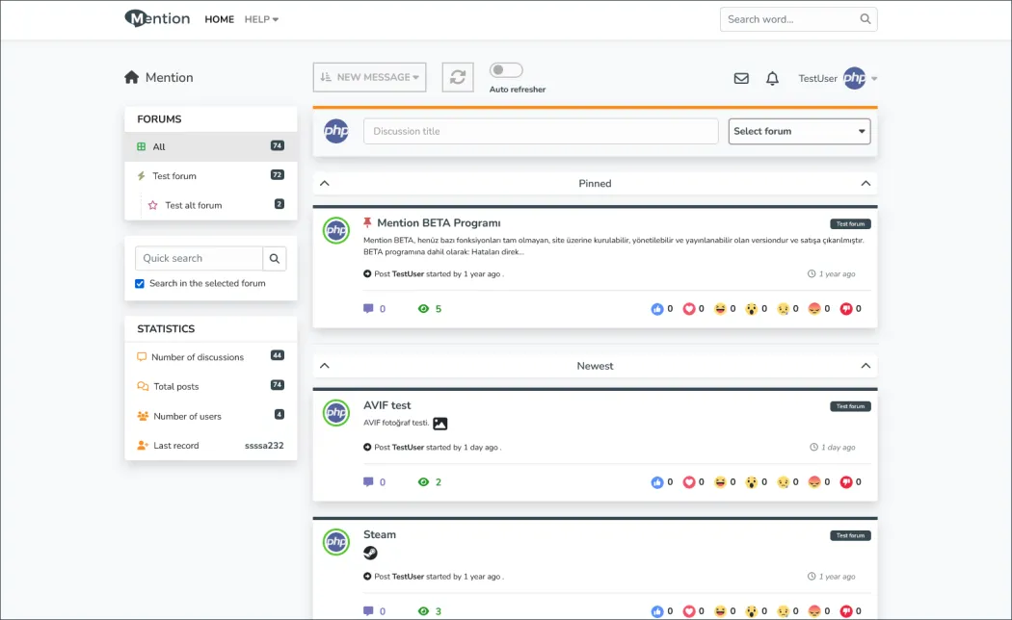The image size is (1012, 620).
Task: Click the laughing reaction on Mention BETA post
Action: 720,309
